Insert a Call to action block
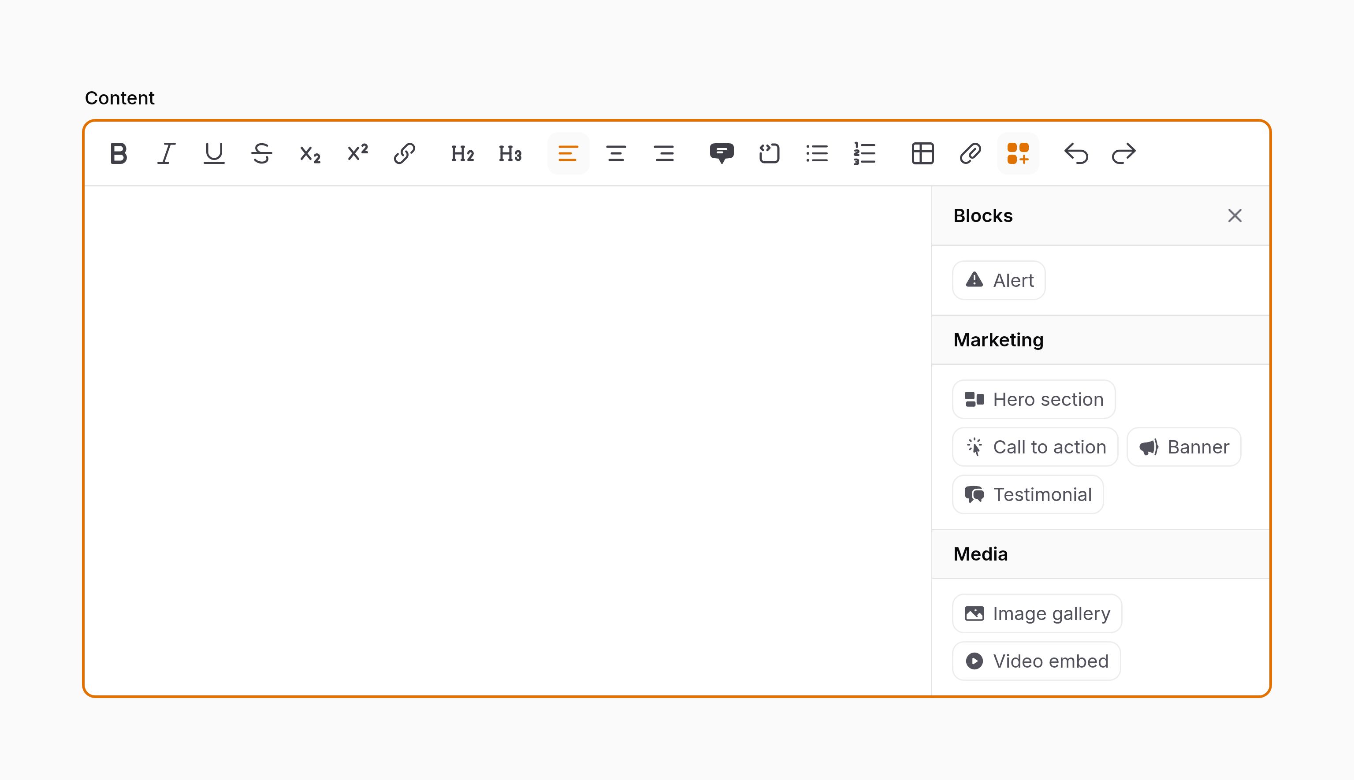1354x780 pixels. [1035, 447]
